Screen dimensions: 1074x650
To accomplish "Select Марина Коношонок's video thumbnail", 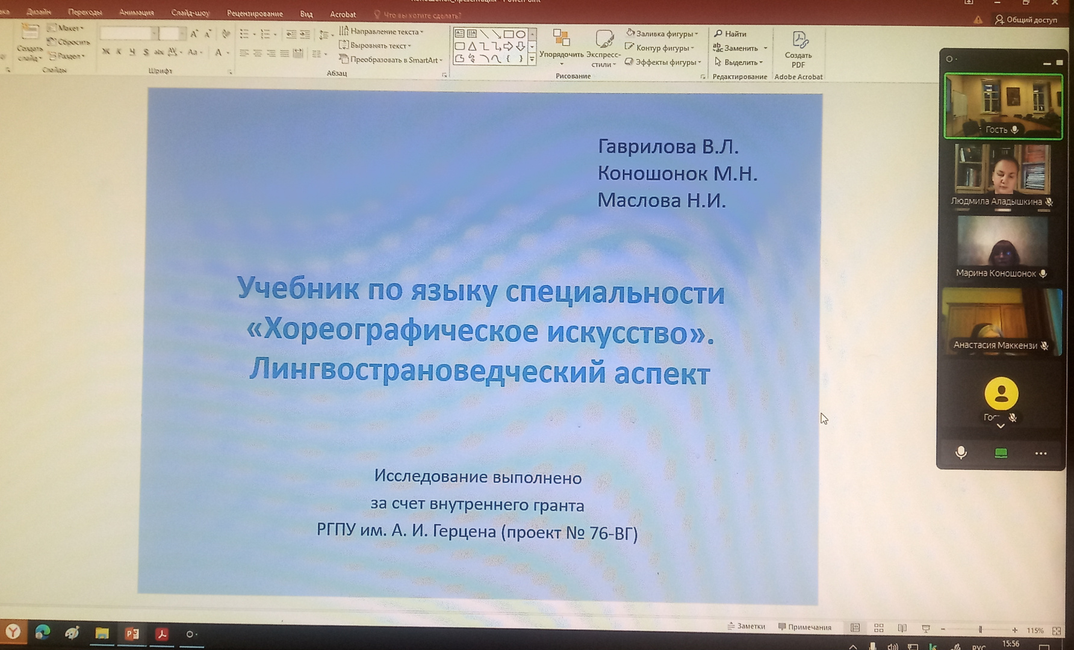I will pos(1002,247).
